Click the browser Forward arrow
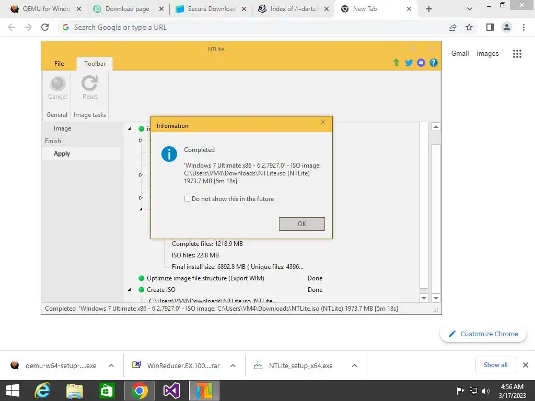The image size is (535, 401). (x=28, y=27)
